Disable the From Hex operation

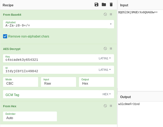(x=105, y=106)
